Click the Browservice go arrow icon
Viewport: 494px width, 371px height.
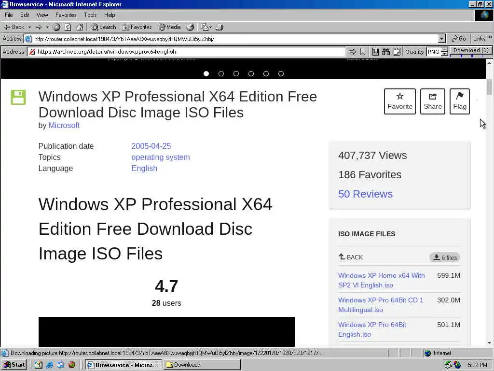coord(352,52)
